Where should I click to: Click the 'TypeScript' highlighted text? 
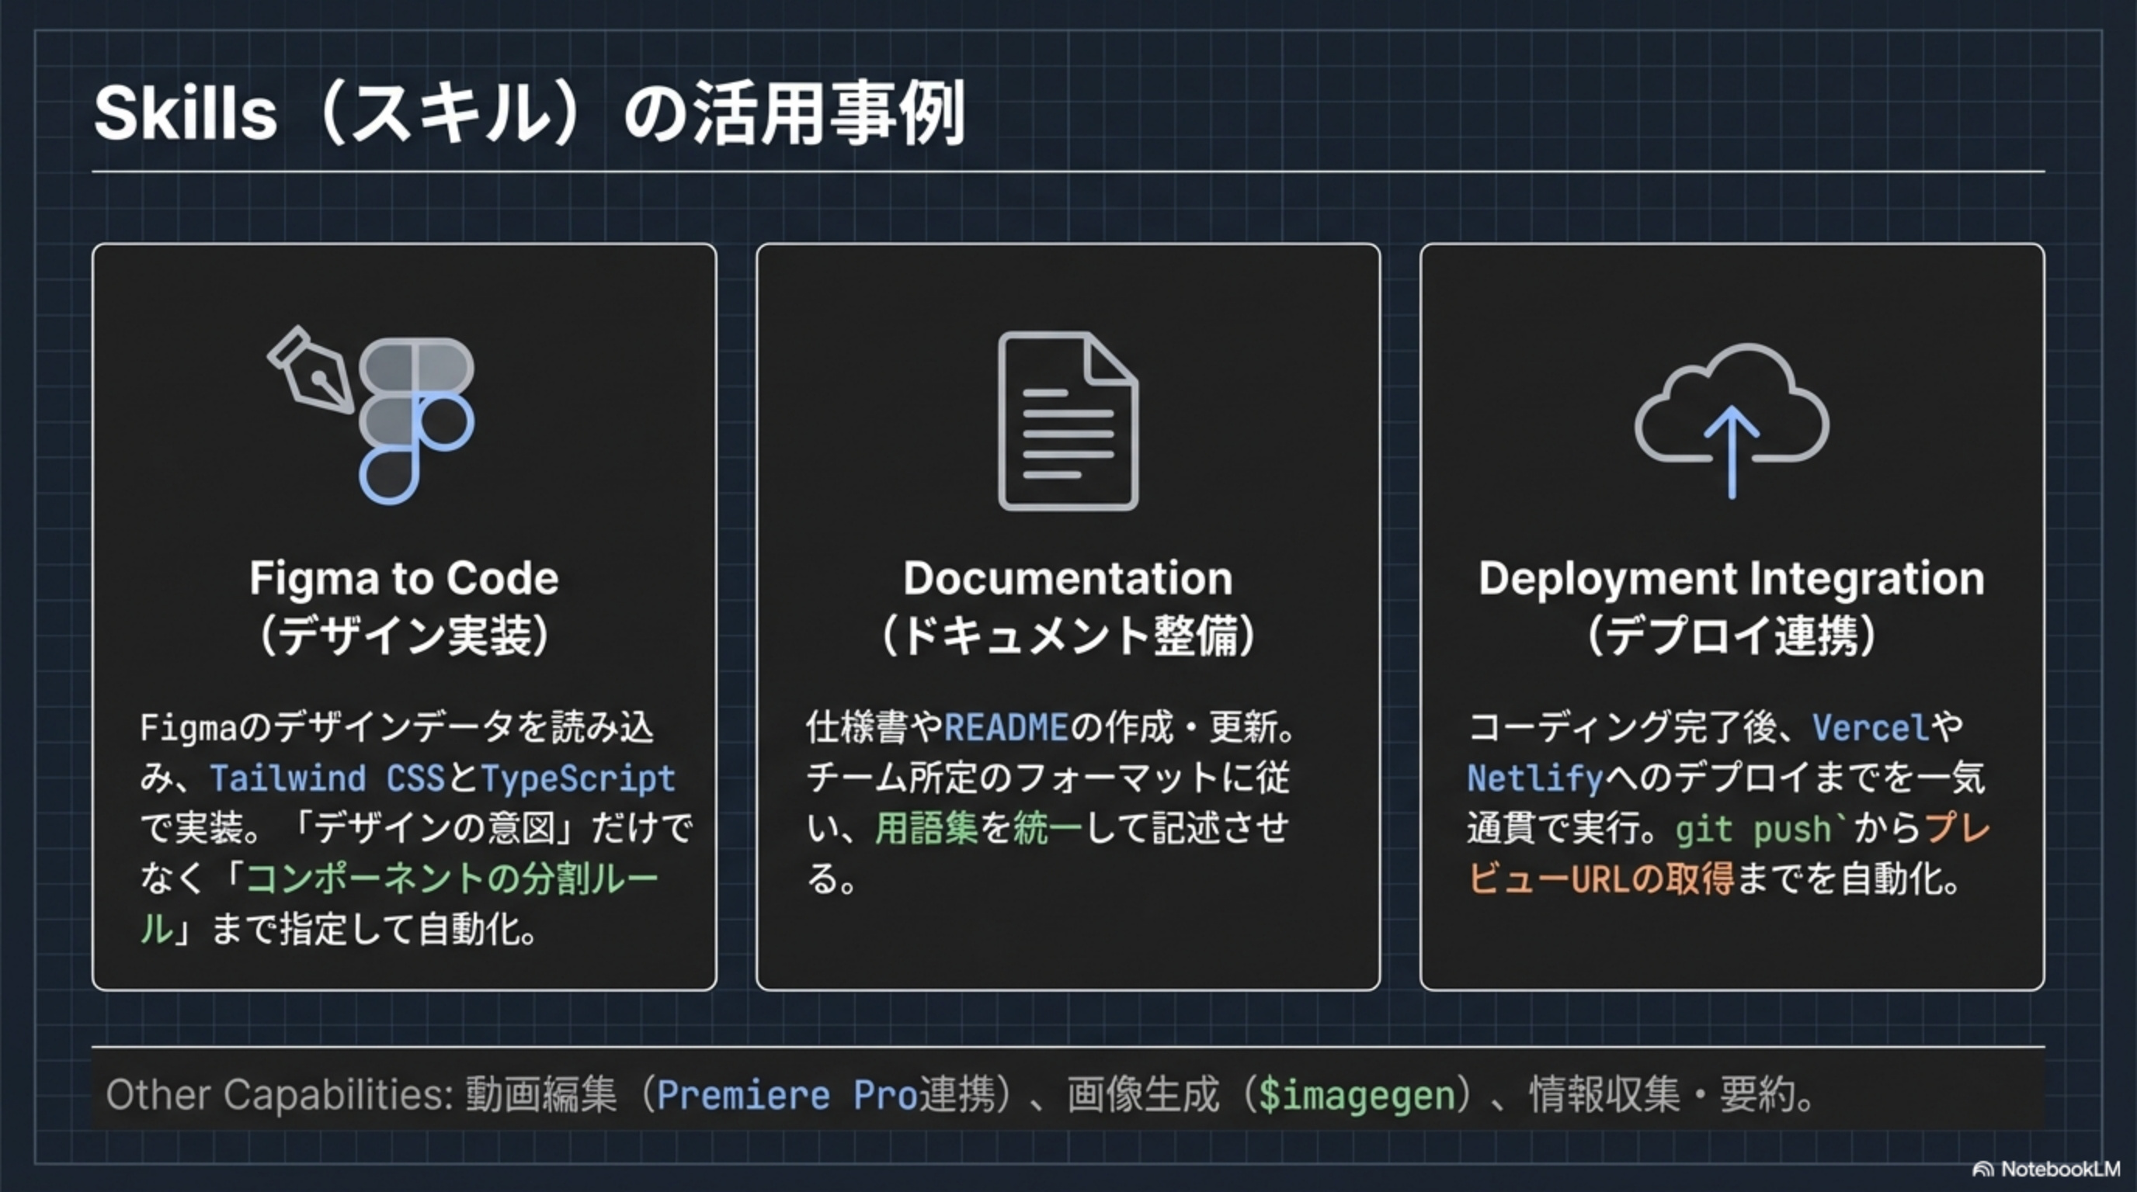(579, 778)
